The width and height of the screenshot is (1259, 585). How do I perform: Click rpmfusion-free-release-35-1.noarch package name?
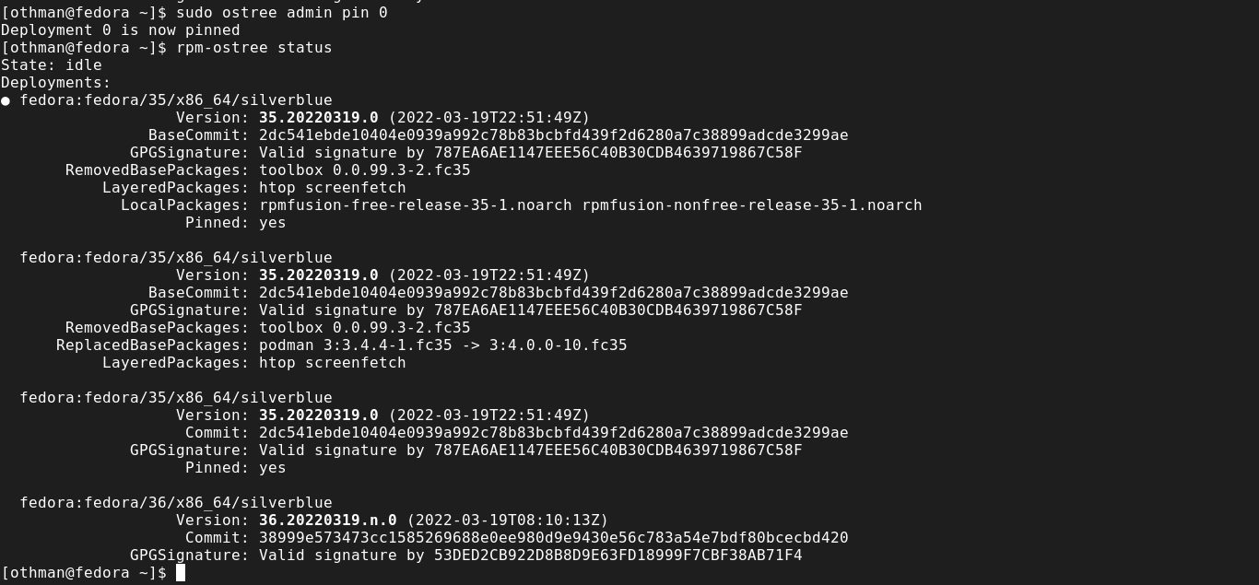coord(416,205)
